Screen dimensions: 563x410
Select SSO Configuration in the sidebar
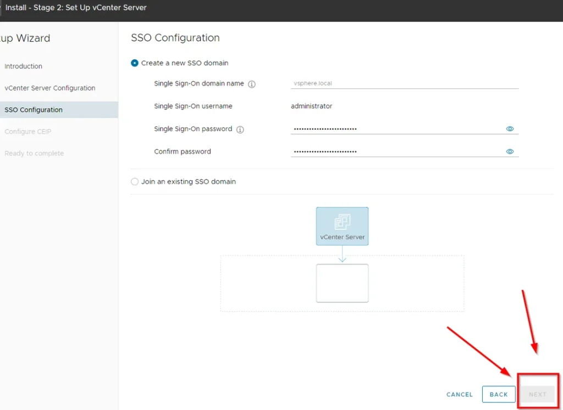(34, 110)
